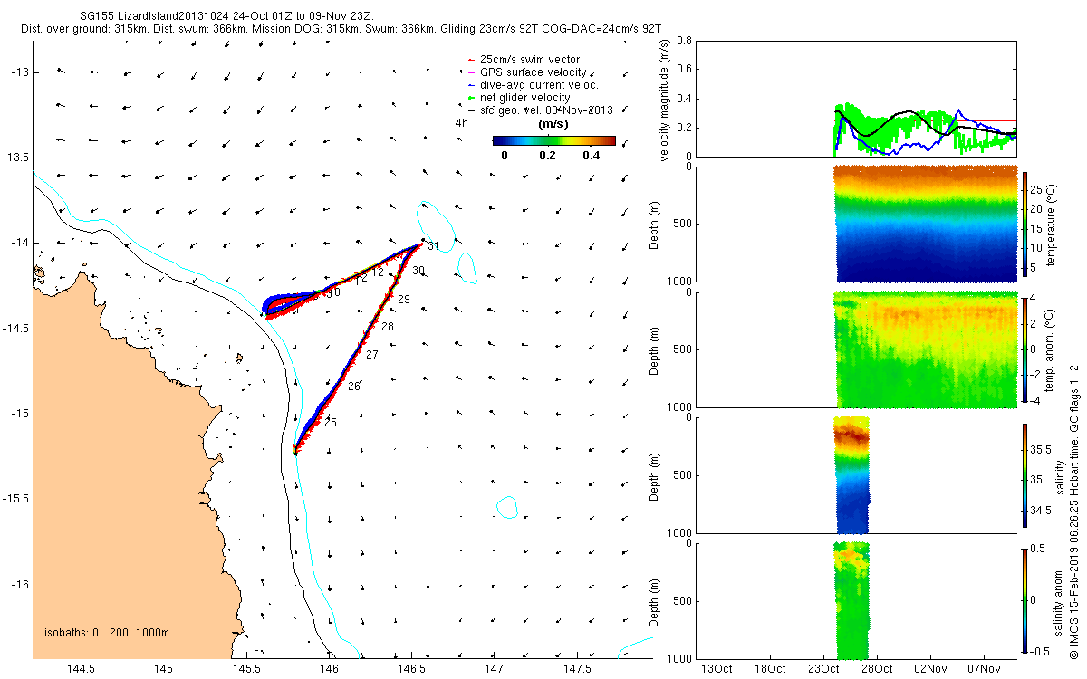Click the "0.8" tick on velocity axis
The image size is (1087, 679).
[x=684, y=41]
